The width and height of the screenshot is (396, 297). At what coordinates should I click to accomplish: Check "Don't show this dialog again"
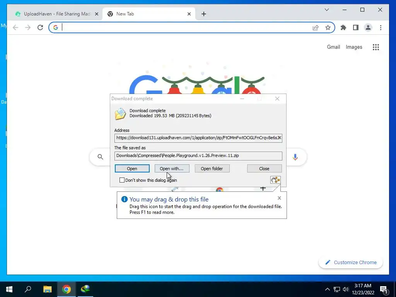[x=122, y=180]
